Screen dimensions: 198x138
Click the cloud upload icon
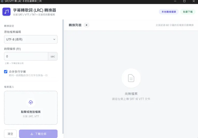click(x=31, y=102)
